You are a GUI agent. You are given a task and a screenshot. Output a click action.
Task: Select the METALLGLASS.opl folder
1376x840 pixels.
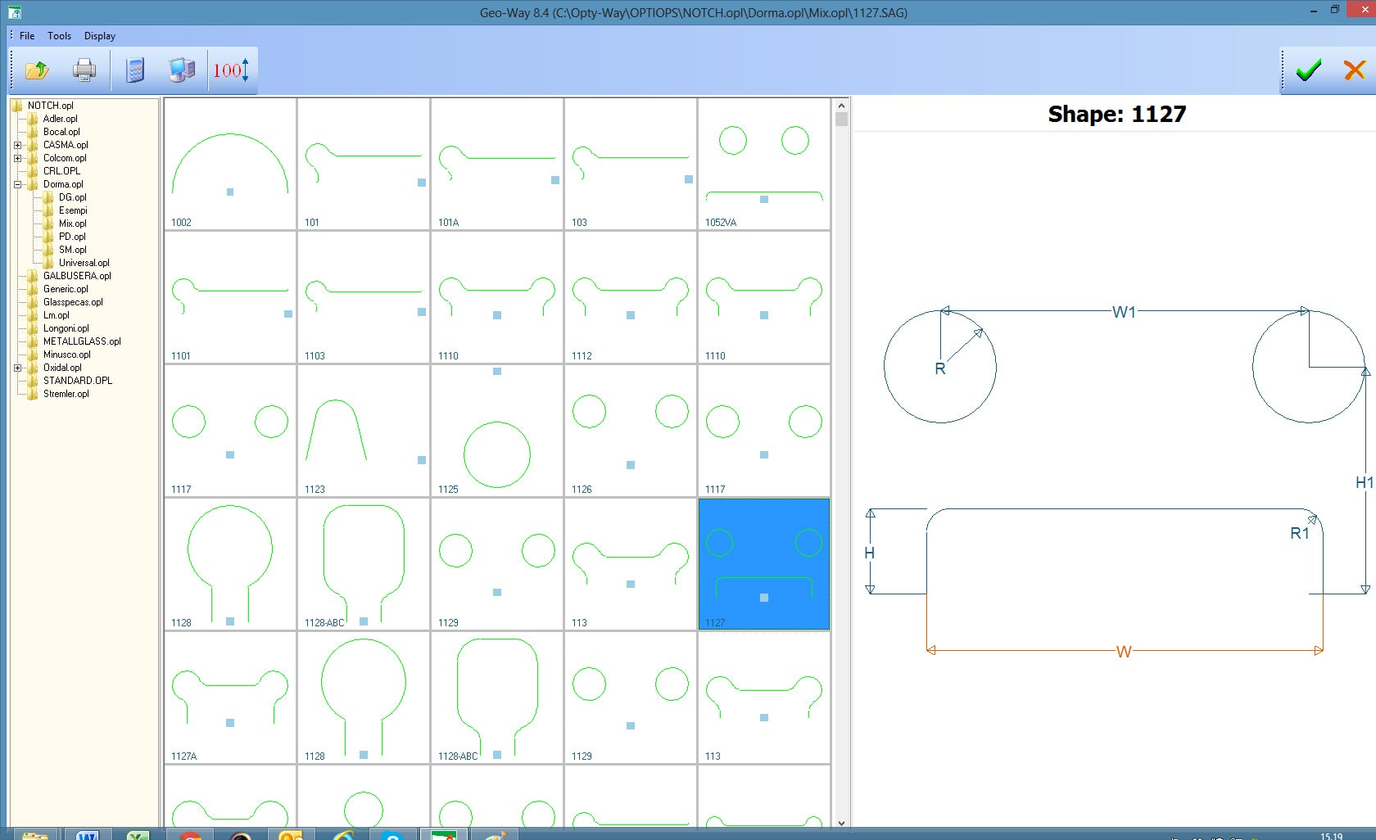point(82,341)
